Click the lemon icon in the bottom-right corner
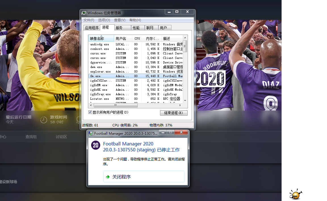327x201 pixels. coord(295,195)
